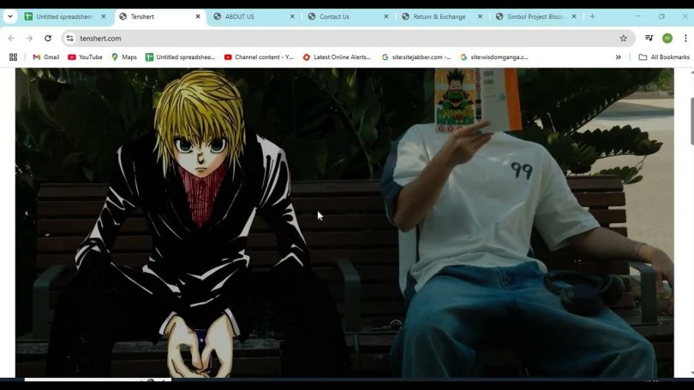Close the ABOUT US tab
This screenshot has height=390, width=694.
point(292,16)
